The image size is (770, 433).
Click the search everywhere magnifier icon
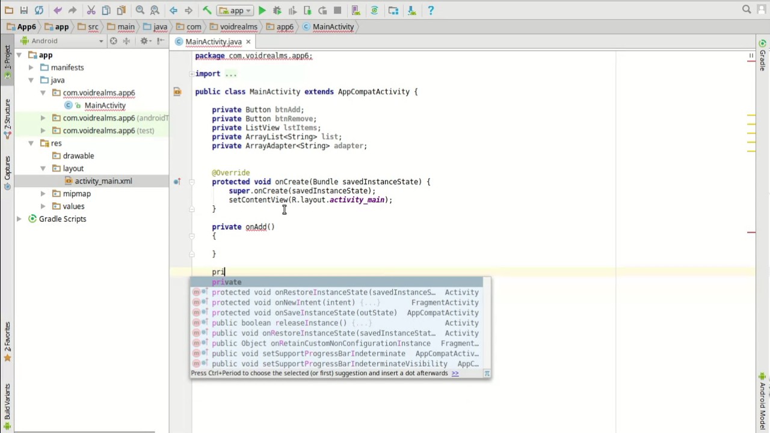747,10
